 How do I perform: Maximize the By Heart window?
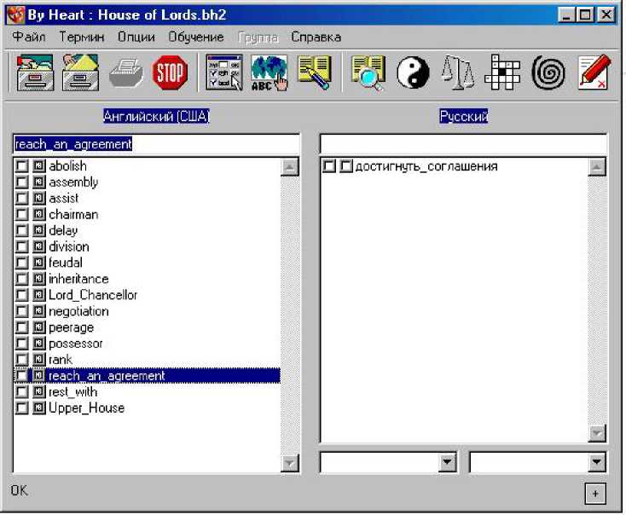click(x=585, y=15)
